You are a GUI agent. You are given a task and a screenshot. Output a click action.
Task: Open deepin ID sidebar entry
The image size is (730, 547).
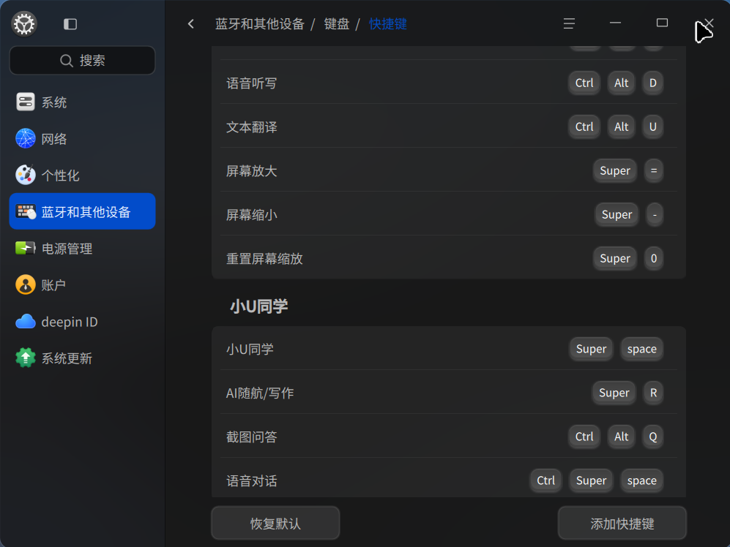[83, 322]
